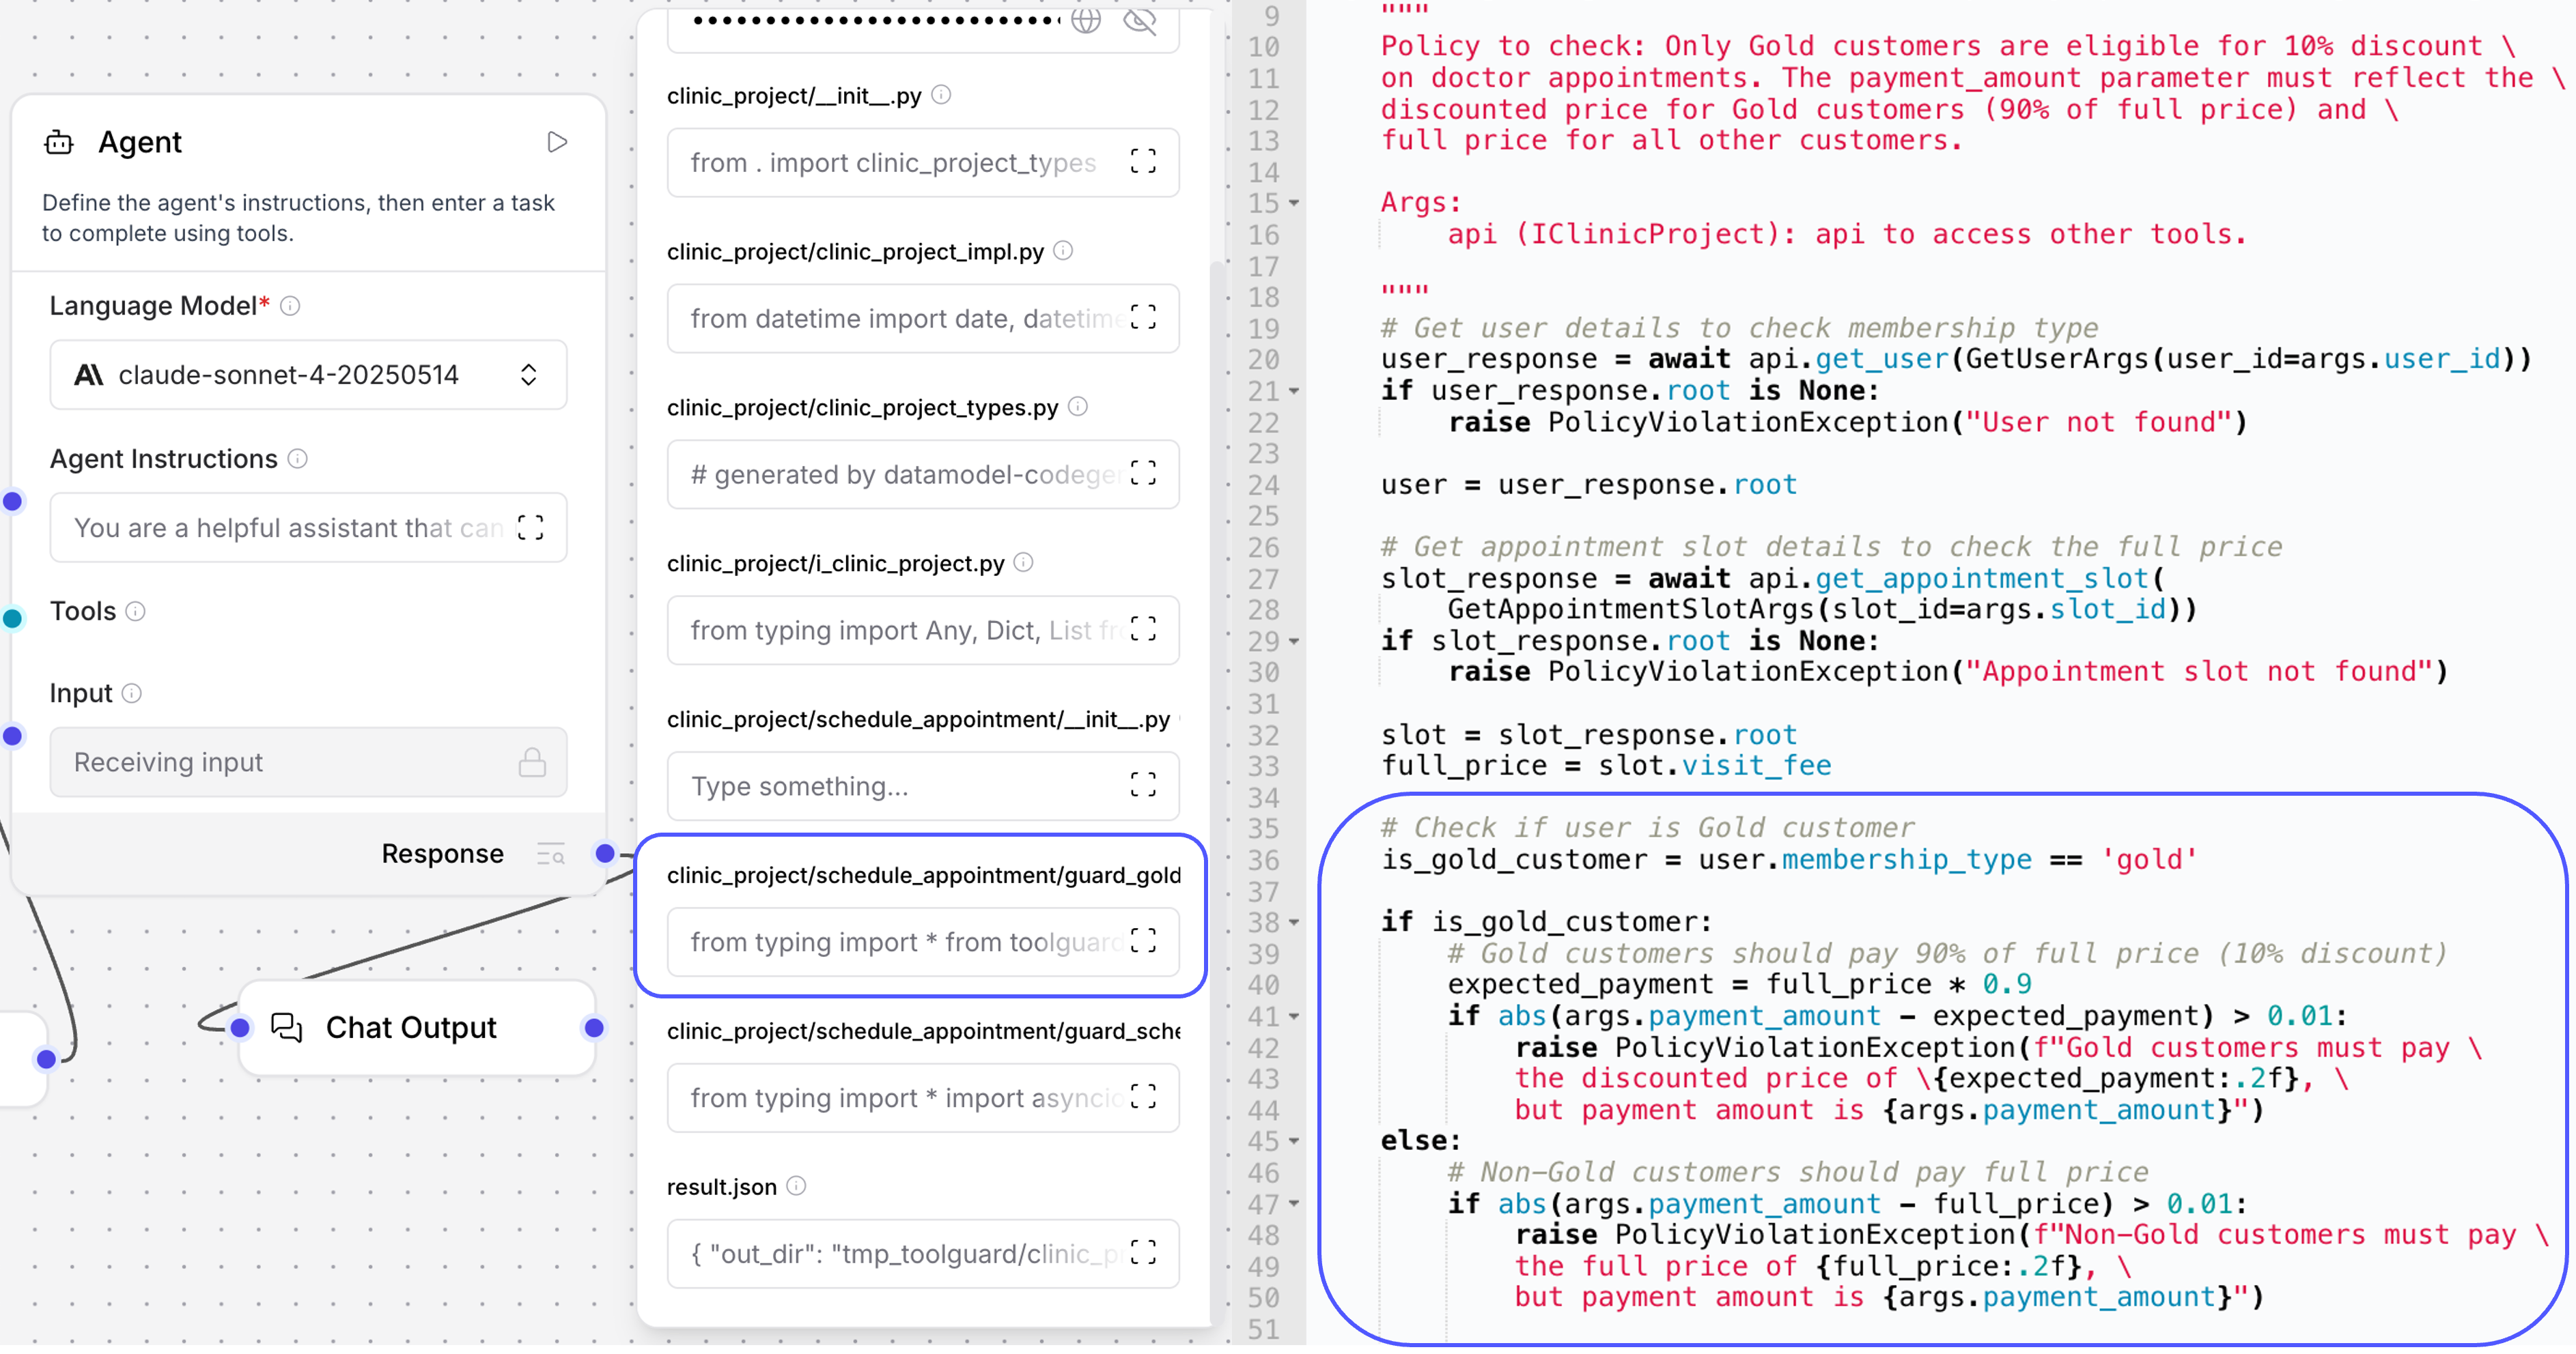Show info for clinic_project/__init__.py
Image resolution: width=2576 pixels, height=1354 pixels.
point(941,95)
